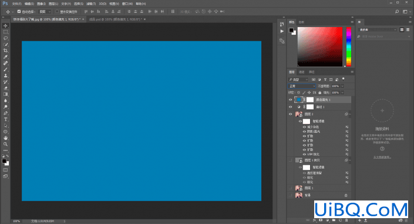Click the search icon in options bar
Viewport: 414px width, 224px height.
tap(397, 12)
